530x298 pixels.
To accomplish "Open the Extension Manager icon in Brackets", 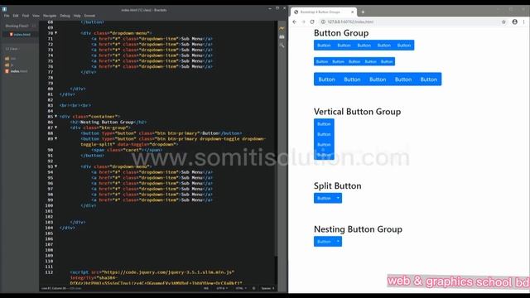I will click(282, 36).
